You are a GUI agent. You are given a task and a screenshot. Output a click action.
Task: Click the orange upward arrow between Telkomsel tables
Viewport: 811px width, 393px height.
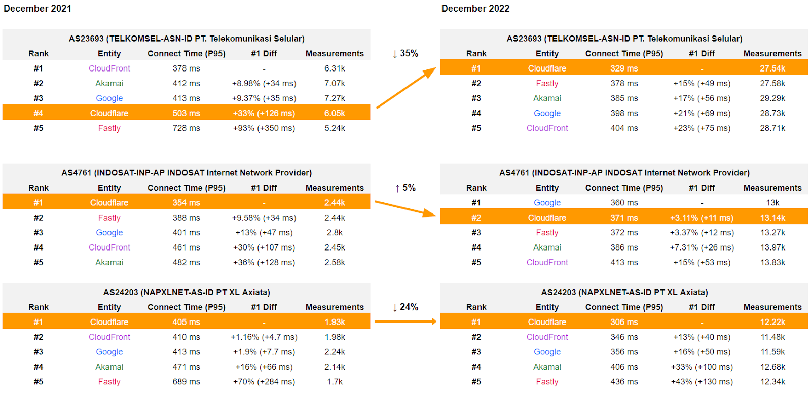click(405, 88)
